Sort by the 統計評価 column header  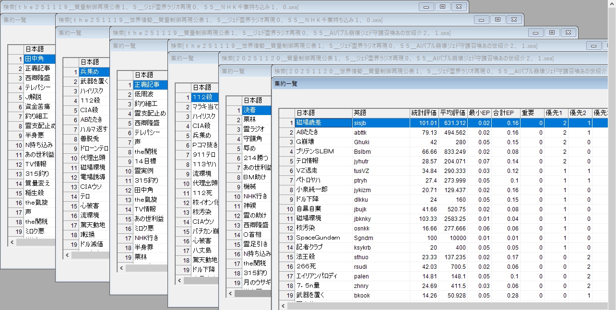pyautogui.click(x=424, y=113)
